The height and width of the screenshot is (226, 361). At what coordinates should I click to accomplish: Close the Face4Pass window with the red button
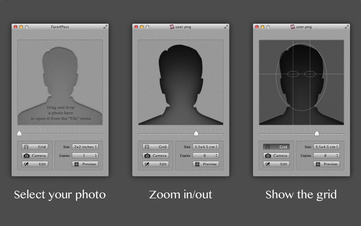coord(16,27)
